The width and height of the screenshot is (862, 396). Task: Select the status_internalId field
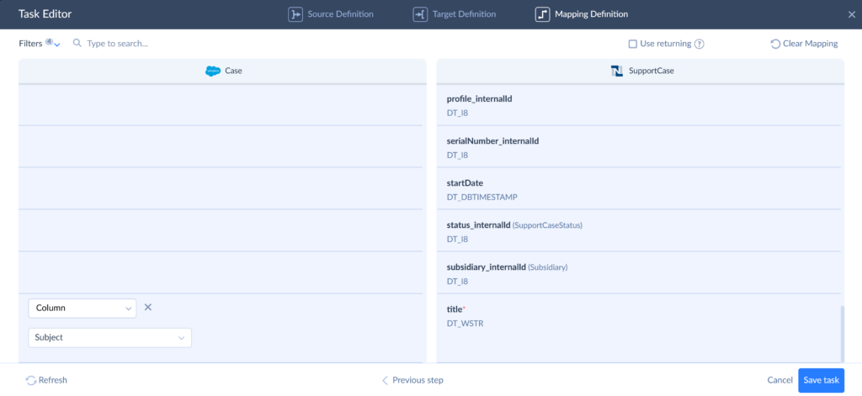point(639,231)
